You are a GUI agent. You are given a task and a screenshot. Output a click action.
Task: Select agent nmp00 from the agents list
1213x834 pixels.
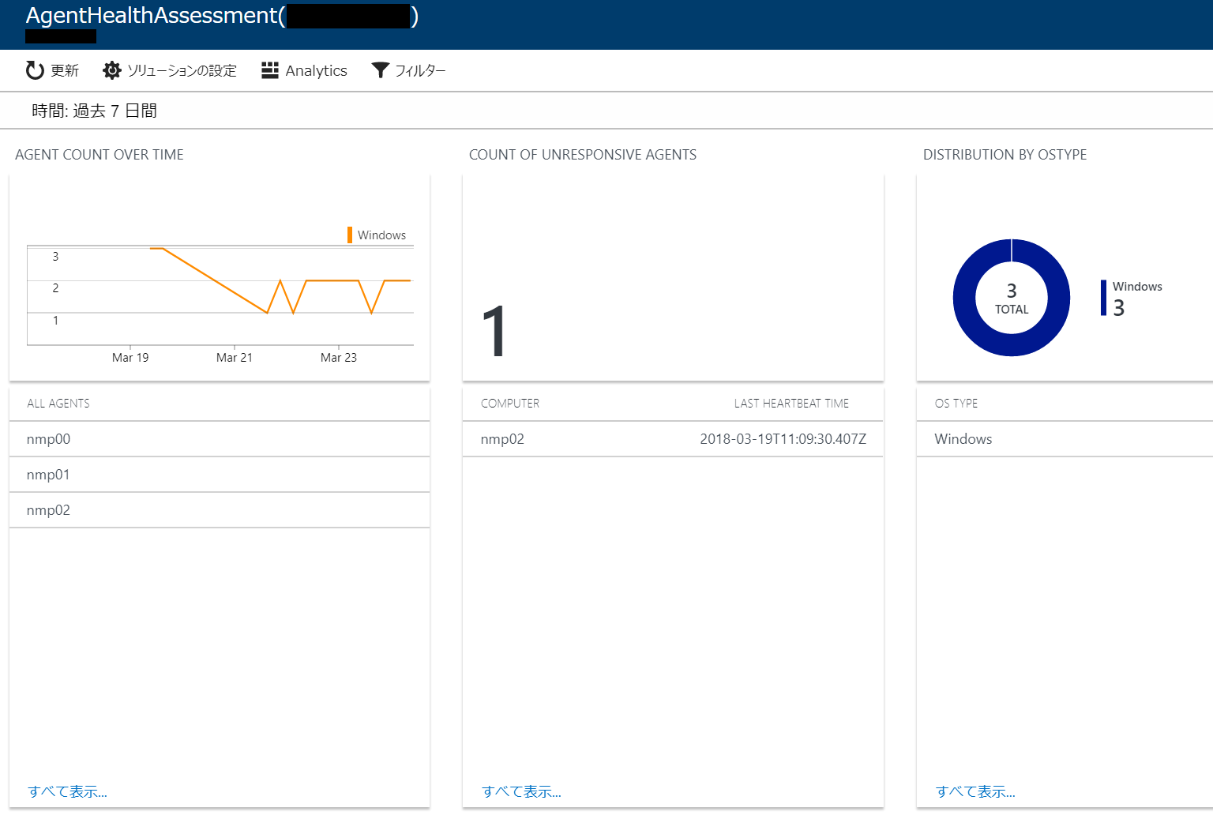tap(48, 439)
